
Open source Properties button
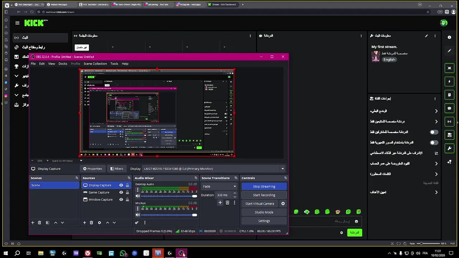click(x=93, y=169)
